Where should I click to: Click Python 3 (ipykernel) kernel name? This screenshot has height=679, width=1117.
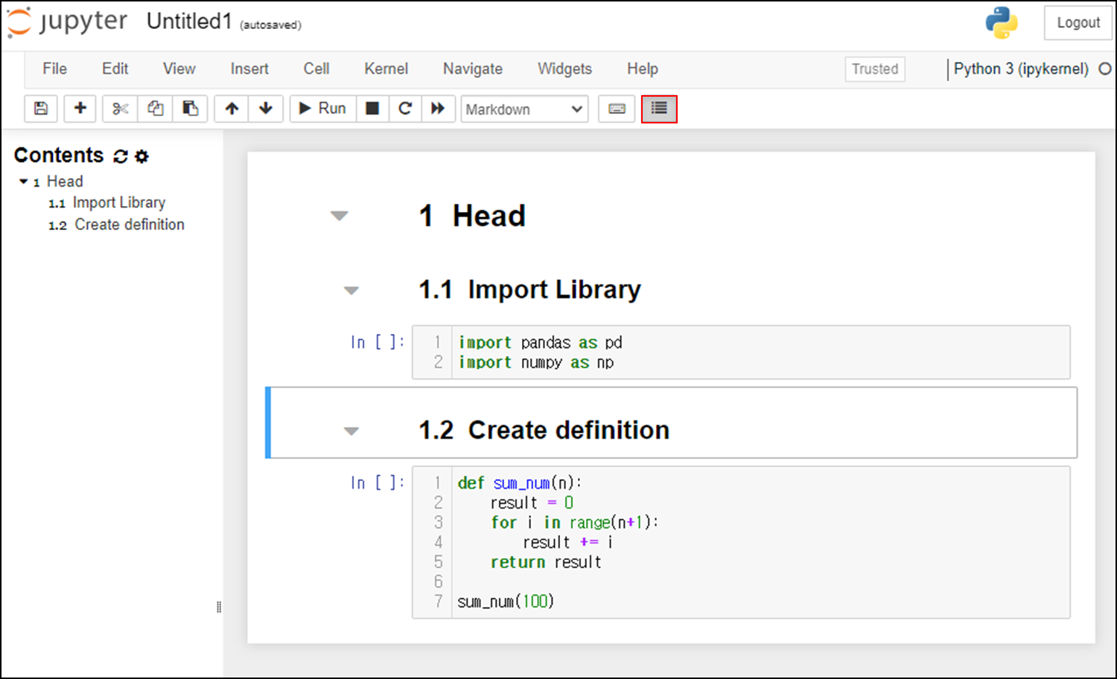(x=1021, y=68)
